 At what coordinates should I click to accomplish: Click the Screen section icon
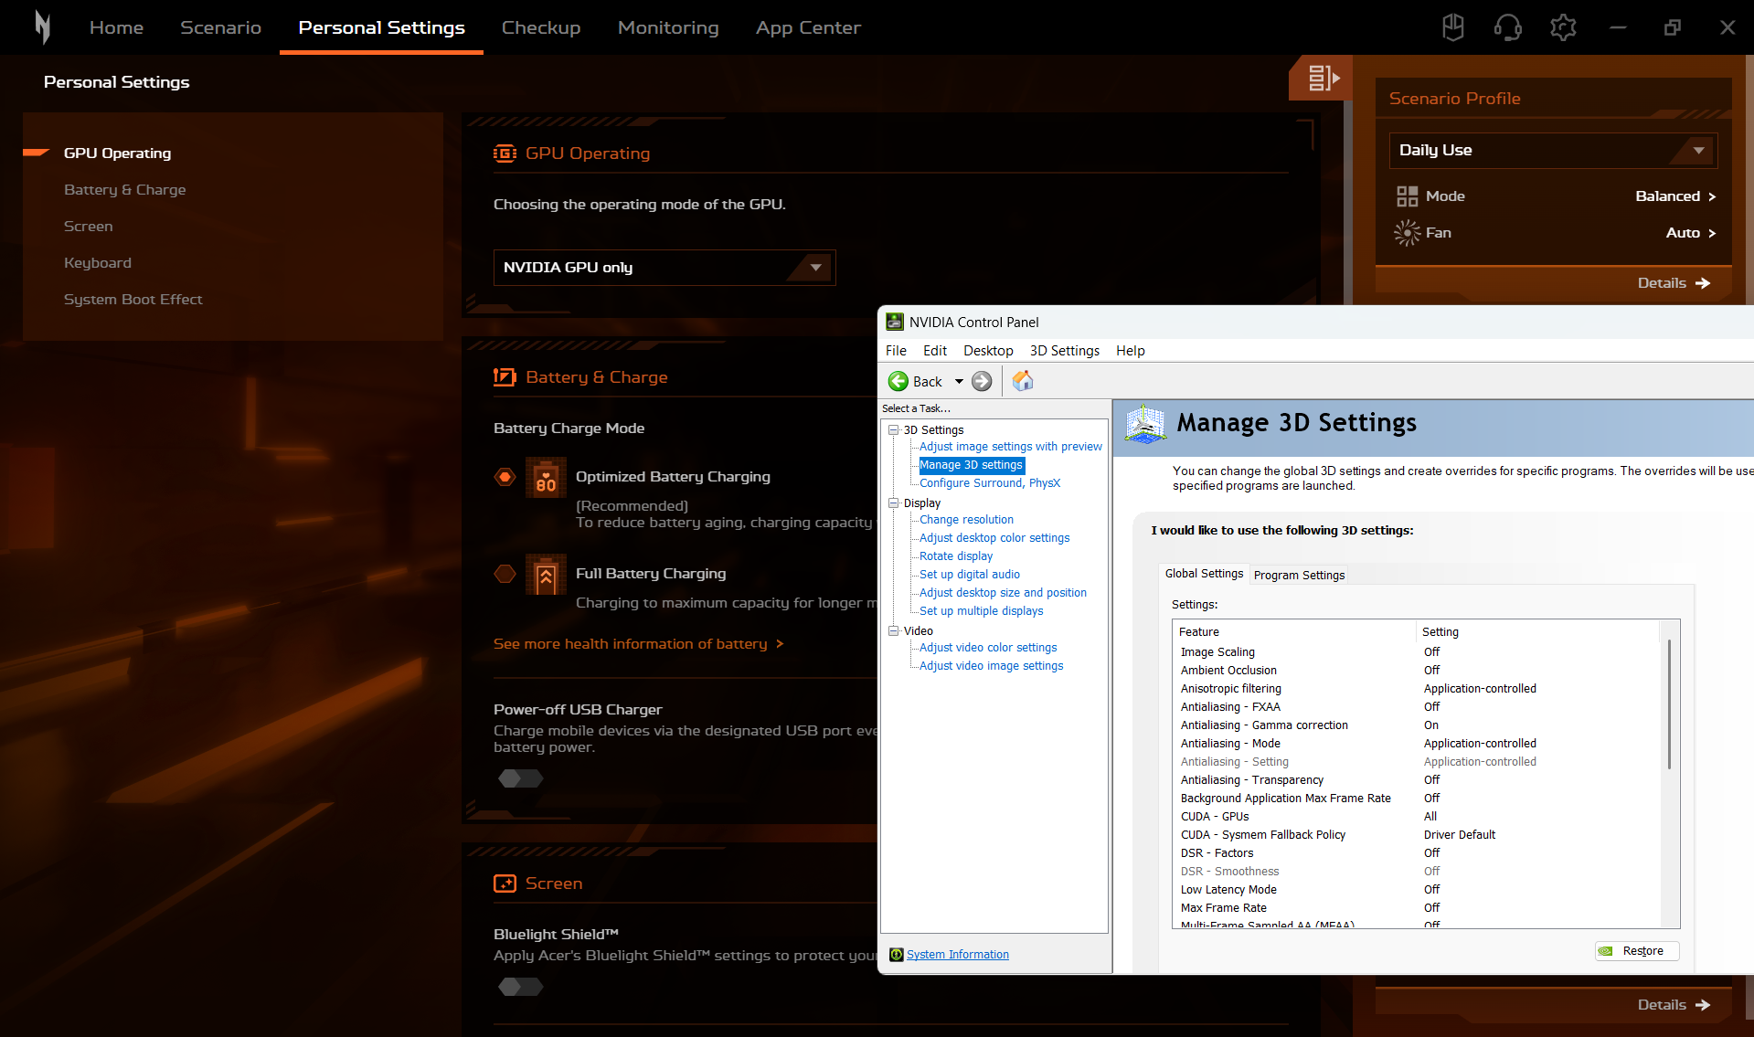coord(505,884)
